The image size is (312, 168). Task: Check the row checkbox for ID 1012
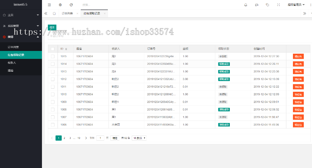(53, 79)
